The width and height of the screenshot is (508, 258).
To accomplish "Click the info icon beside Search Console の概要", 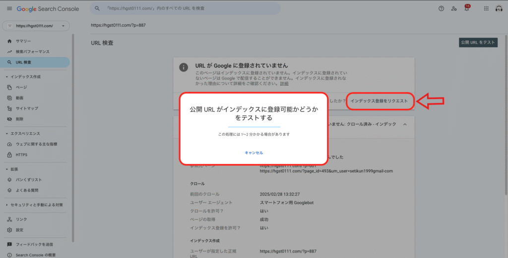I will coord(9,255).
